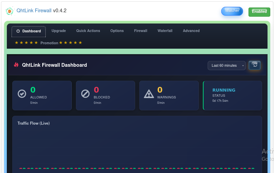Click the uptime 0d 17h 54m

220,101
